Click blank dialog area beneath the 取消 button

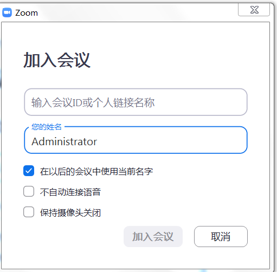tap(221, 257)
